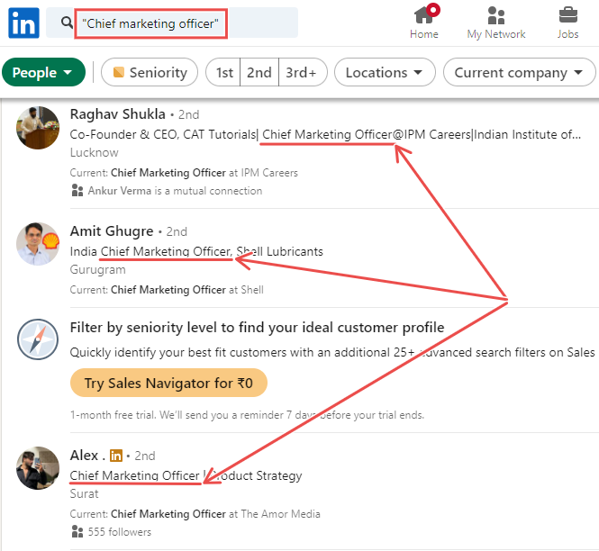Click the orange Seniority premium square icon
The width and height of the screenshot is (599, 551).
click(119, 72)
